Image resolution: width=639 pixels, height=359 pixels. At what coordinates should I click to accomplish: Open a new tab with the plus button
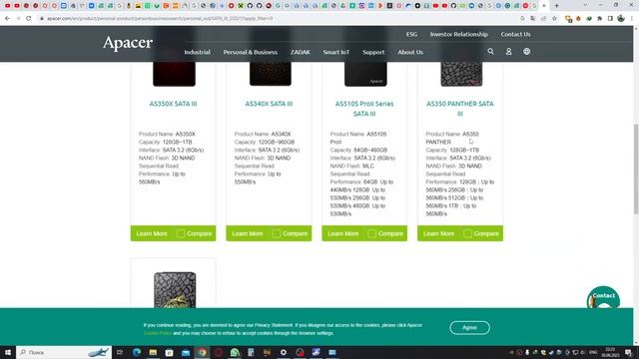[x=557, y=6]
